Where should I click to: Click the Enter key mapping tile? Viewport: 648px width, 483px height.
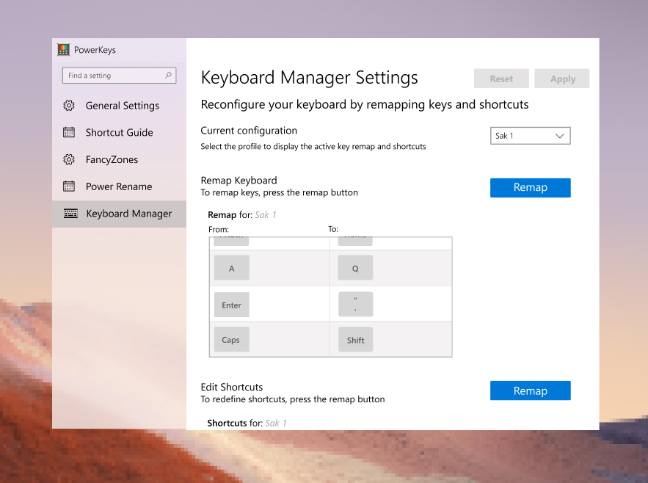click(x=231, y=304)
